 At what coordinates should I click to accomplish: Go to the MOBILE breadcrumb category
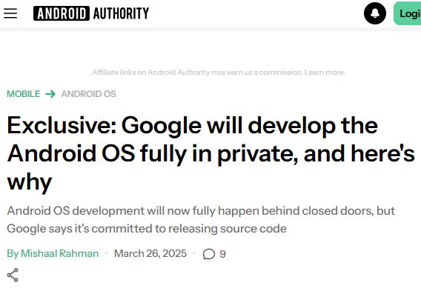(24, 94)
